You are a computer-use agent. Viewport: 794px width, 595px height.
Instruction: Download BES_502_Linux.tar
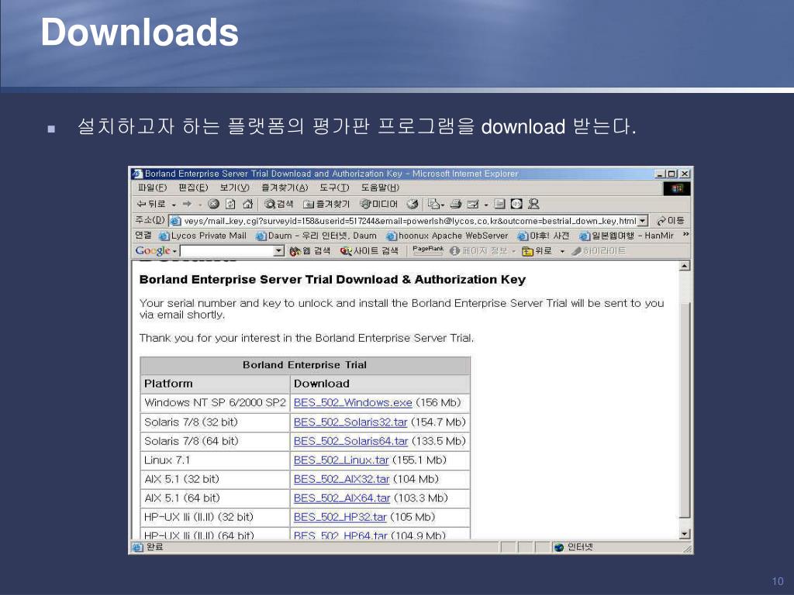[341, 460]
